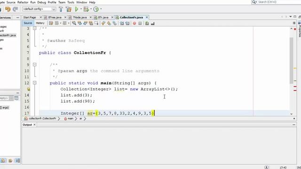Open the Debug Project dropdown arrow
The image size is (301, 169).
point(91,9)
